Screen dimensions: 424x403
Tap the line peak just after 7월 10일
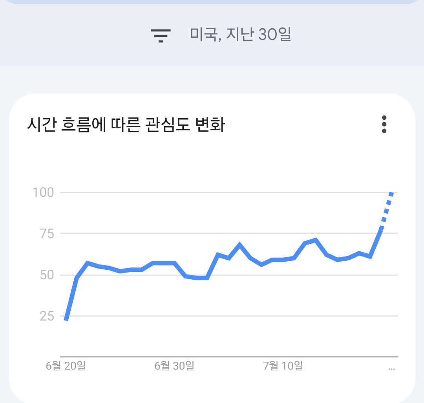(x=316, y=240)
